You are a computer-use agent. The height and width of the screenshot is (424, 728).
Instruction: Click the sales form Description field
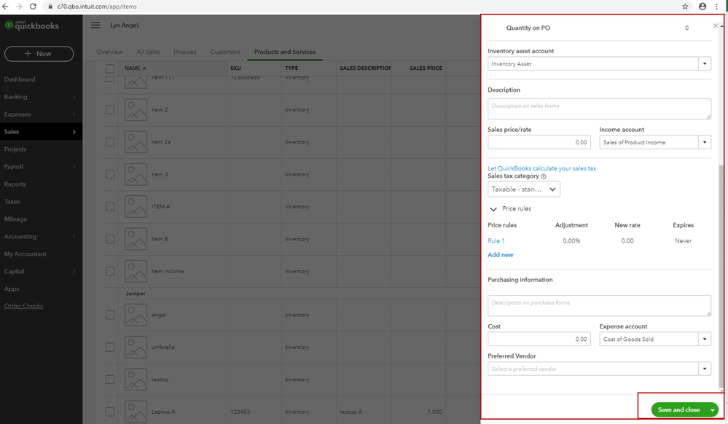(600, 109)
